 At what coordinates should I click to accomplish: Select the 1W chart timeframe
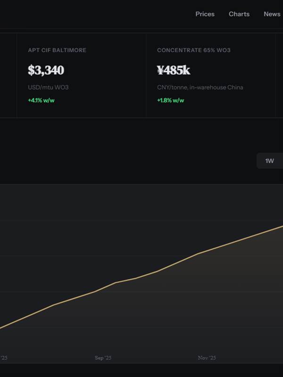point(269,161)
